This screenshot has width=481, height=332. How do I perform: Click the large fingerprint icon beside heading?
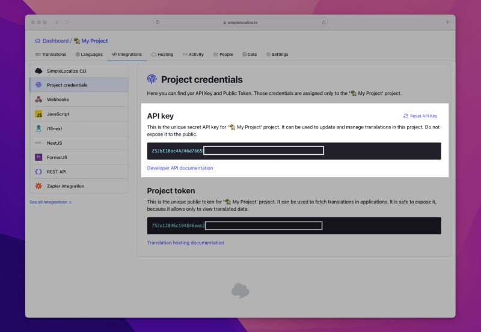coord(152,79)
